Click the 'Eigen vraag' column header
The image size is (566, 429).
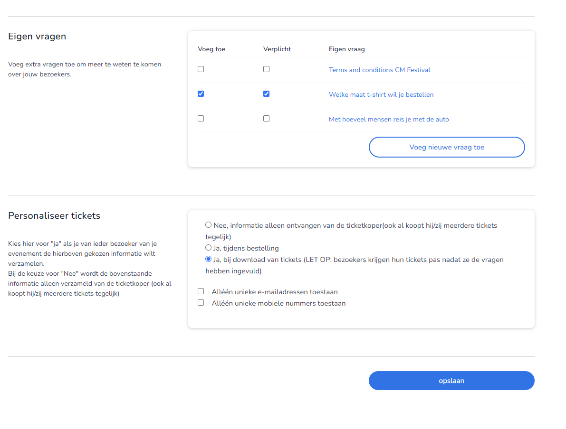pos(346,49)
